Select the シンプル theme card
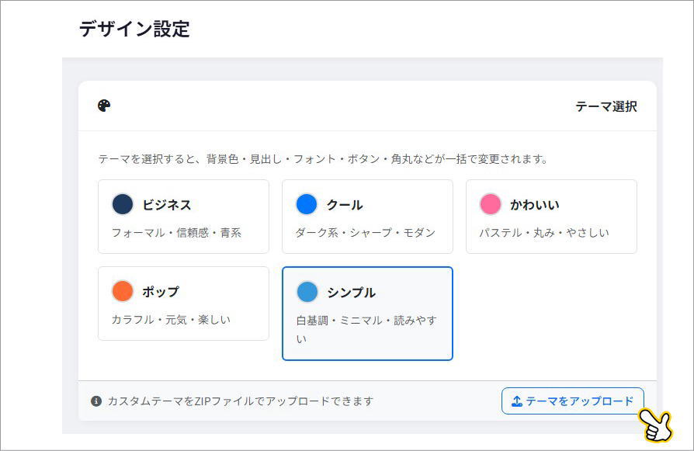The width and height of the screenshot is (694, 451). (x=367, y=314)
